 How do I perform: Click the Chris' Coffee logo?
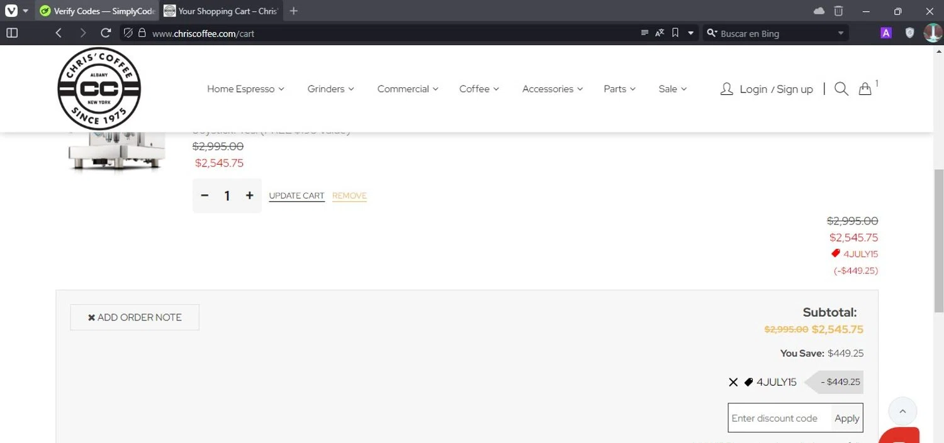coord(99,89)
